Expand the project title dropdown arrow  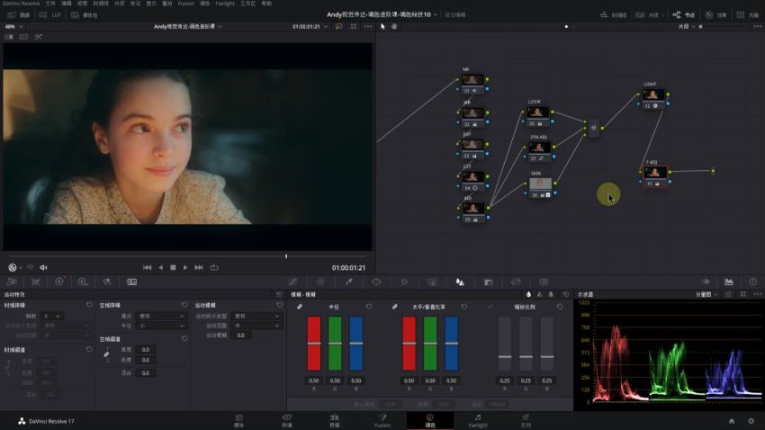click(x=436, y=14)
